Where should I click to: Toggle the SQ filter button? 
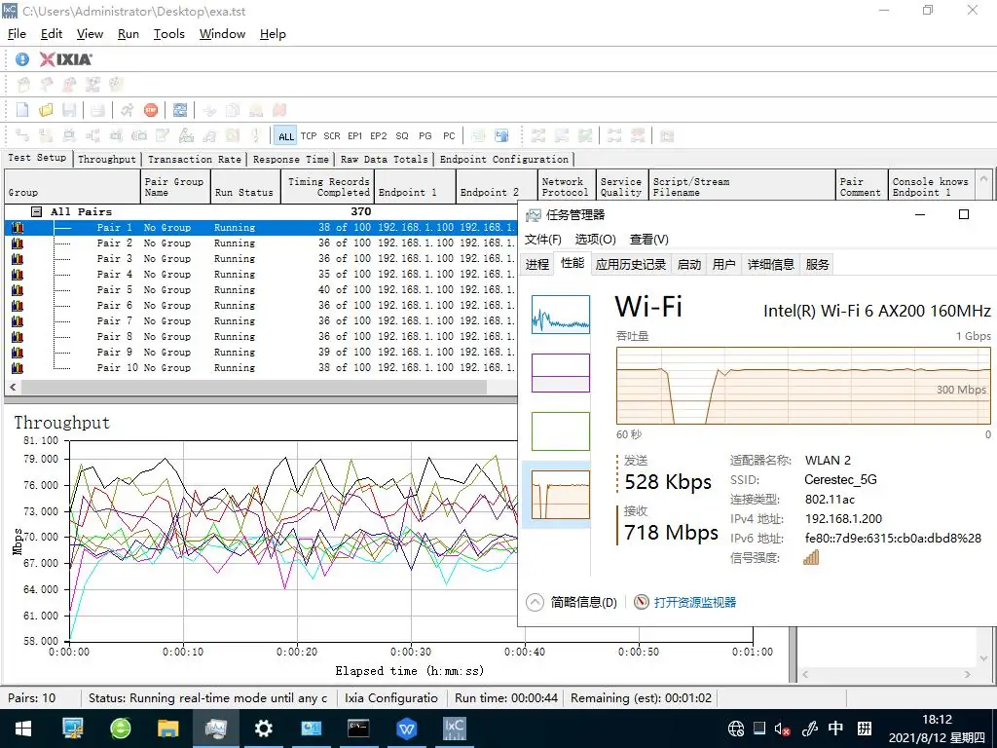click(402, 136)
